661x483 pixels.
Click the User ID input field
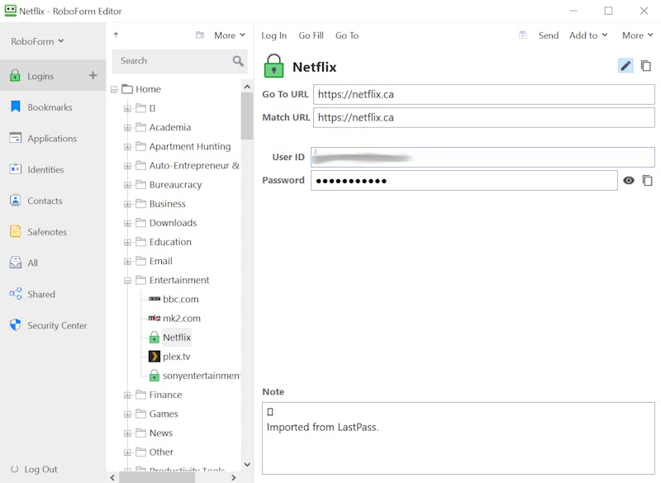pos(483,157)
